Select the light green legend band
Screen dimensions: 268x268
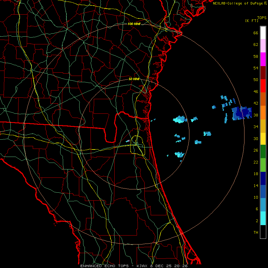tap(263, 165)
